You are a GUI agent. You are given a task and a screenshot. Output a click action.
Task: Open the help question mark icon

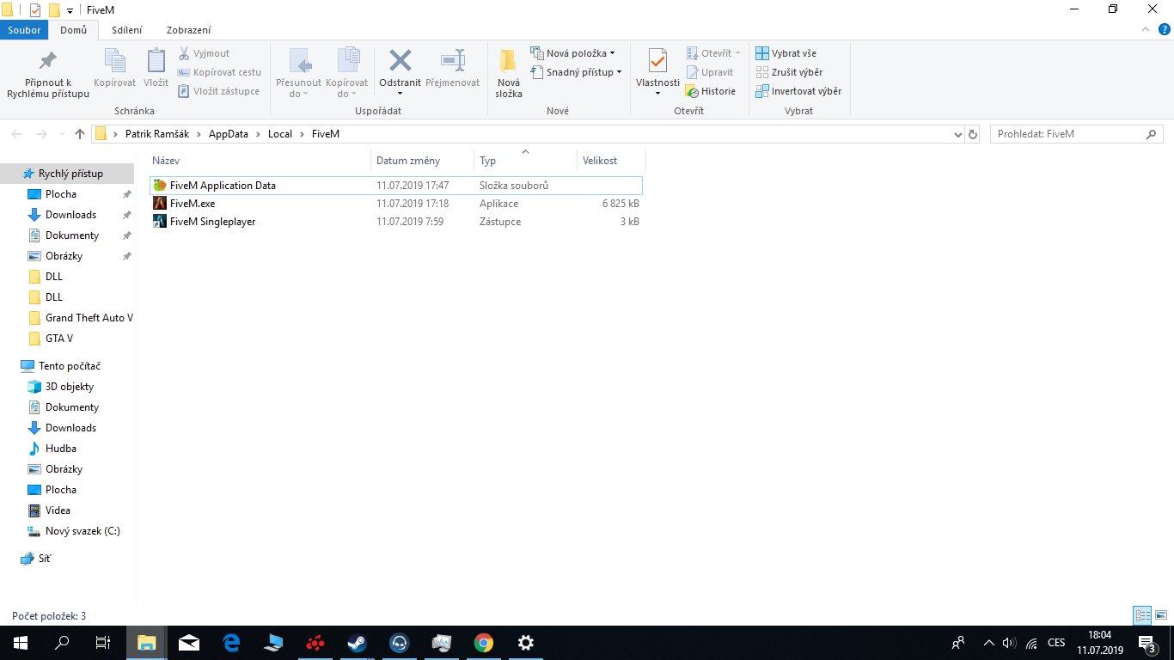(x=1165, y=29)
